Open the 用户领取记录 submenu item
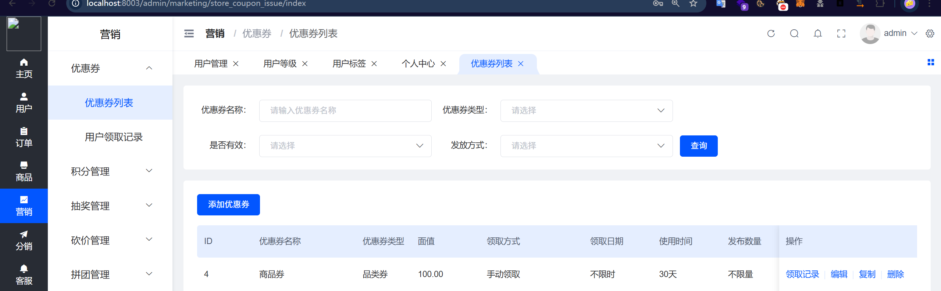 pos(110,137)
